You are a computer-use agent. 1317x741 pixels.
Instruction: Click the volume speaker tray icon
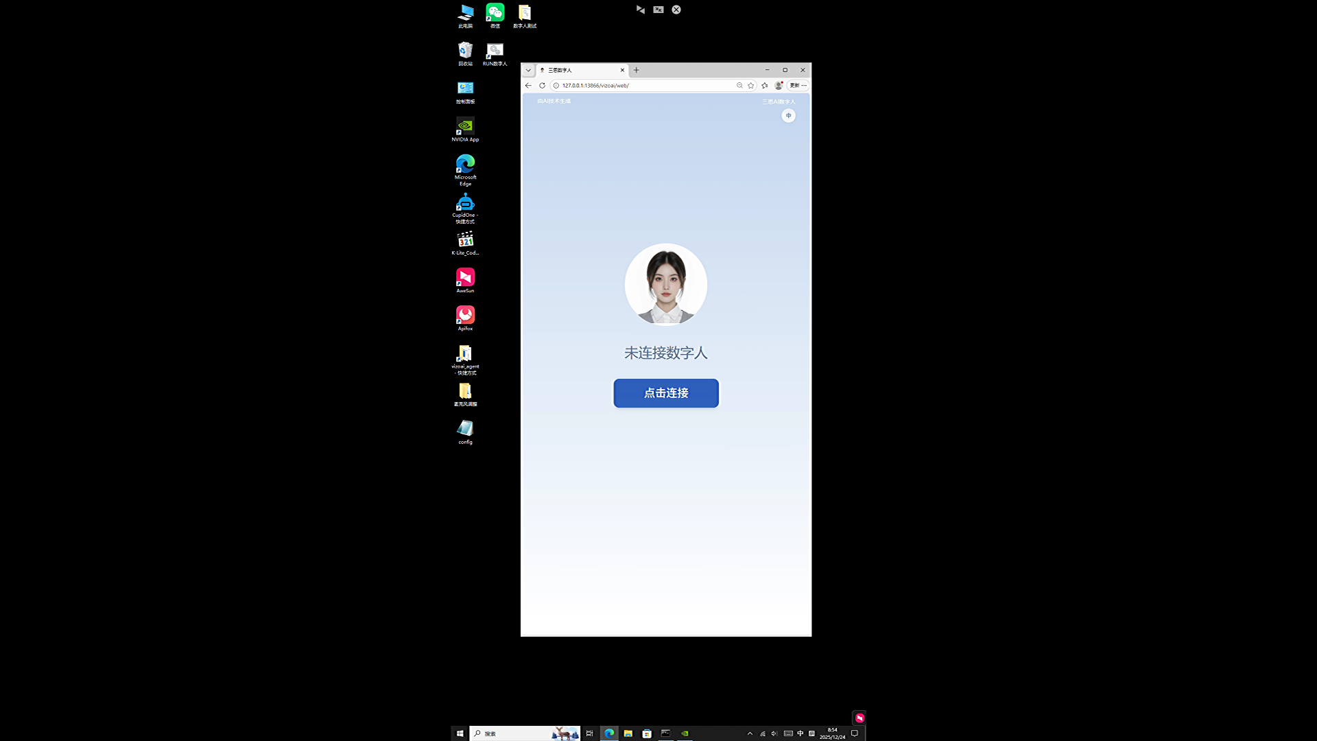click(774, 733)
